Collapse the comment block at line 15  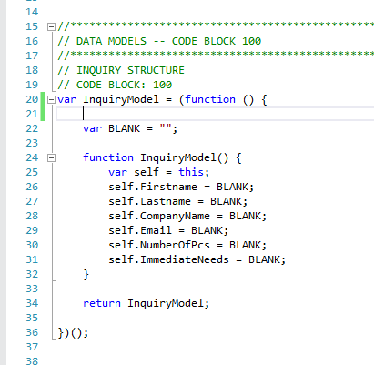click(x=51, y=27)
